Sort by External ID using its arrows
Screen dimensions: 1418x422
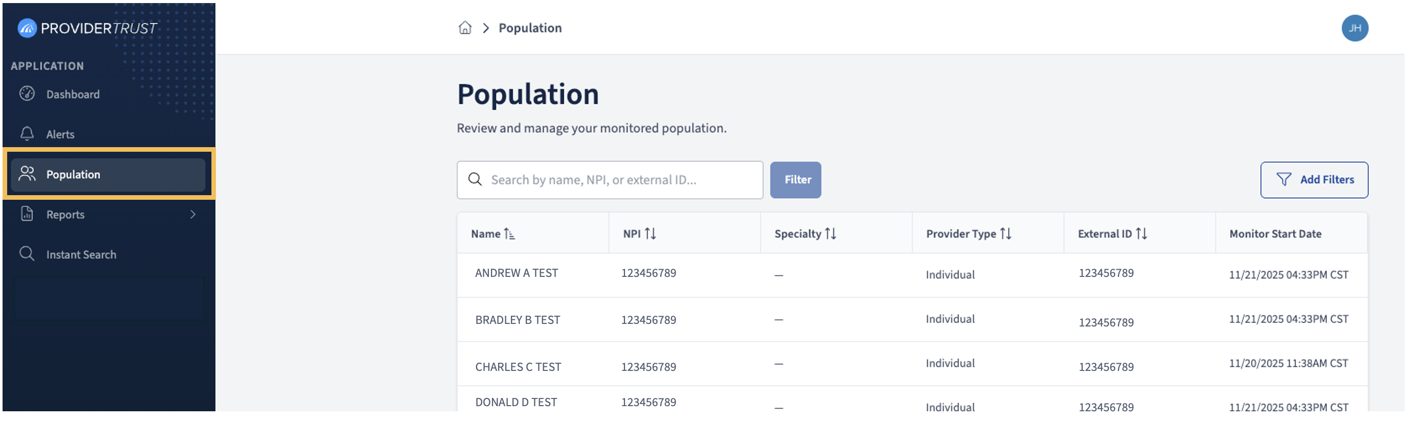1142,234
